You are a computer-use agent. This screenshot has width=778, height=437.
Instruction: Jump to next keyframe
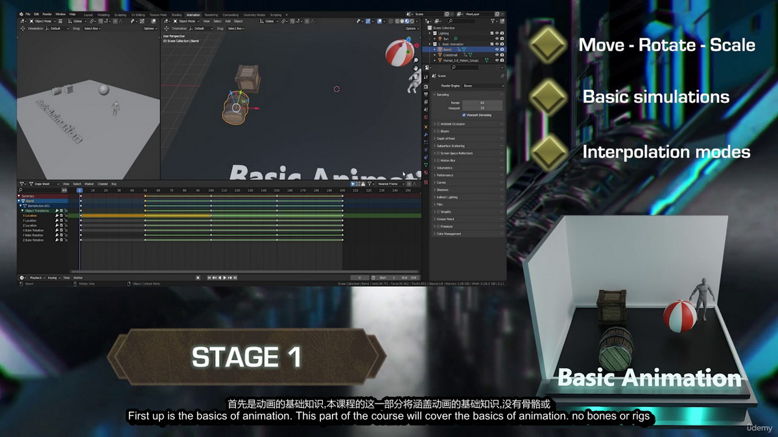click(230, 278)
